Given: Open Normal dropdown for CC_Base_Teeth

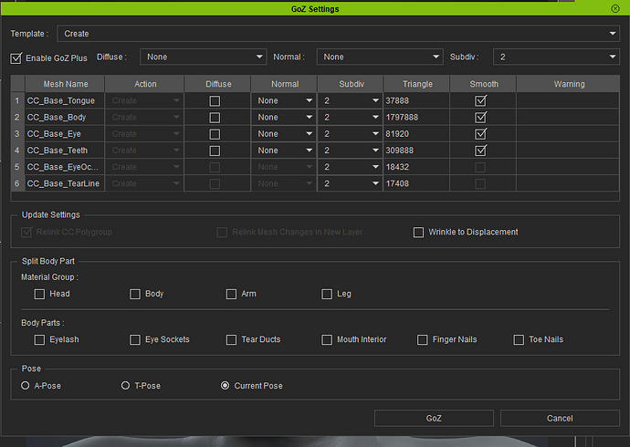Looking at the screenshot, I should coord(284,151).
